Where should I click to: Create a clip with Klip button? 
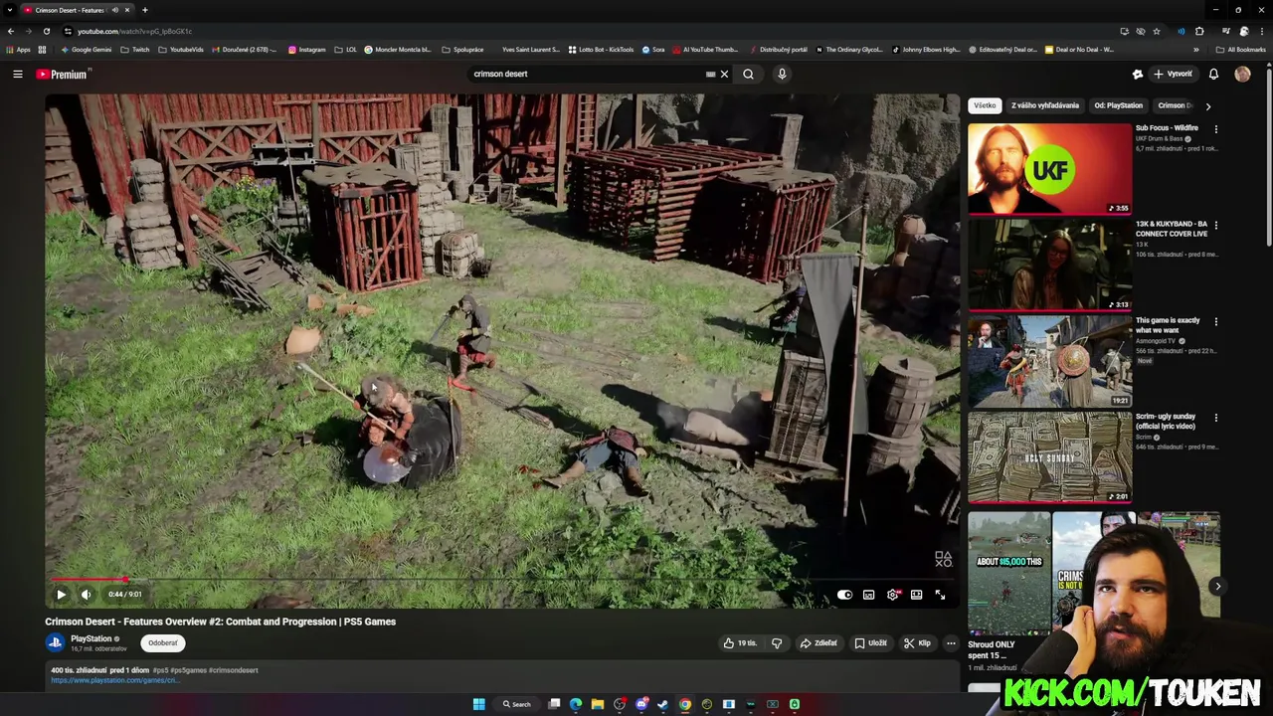pos(917,643)
